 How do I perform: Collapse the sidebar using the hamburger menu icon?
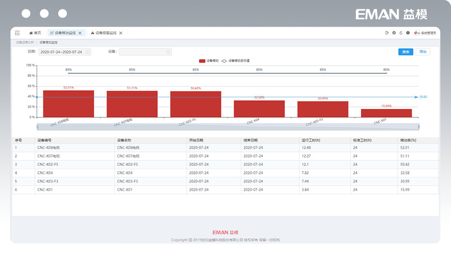(x=17, y=33)
